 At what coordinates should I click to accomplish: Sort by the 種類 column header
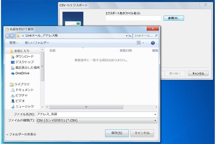(155, 51)
